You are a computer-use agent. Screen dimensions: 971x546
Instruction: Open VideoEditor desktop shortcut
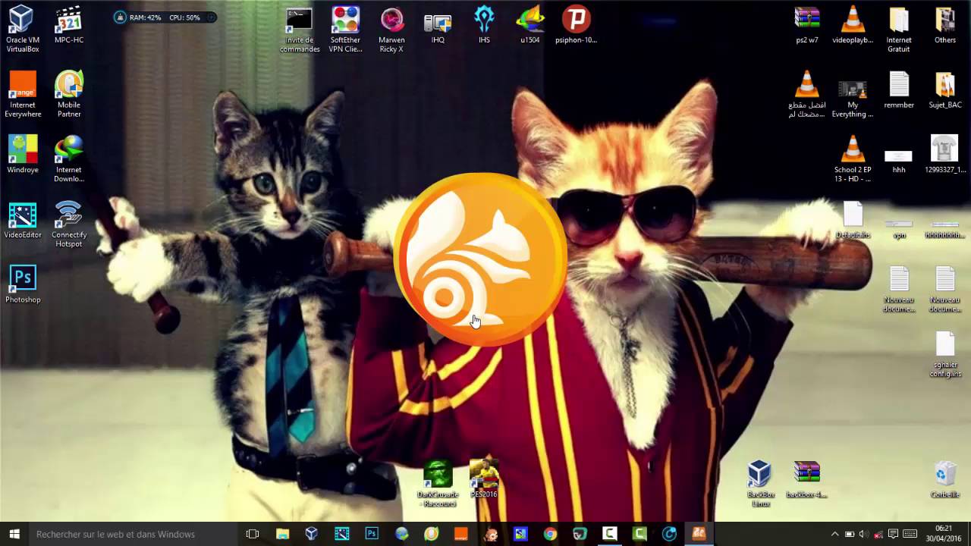tap(23, 220)
